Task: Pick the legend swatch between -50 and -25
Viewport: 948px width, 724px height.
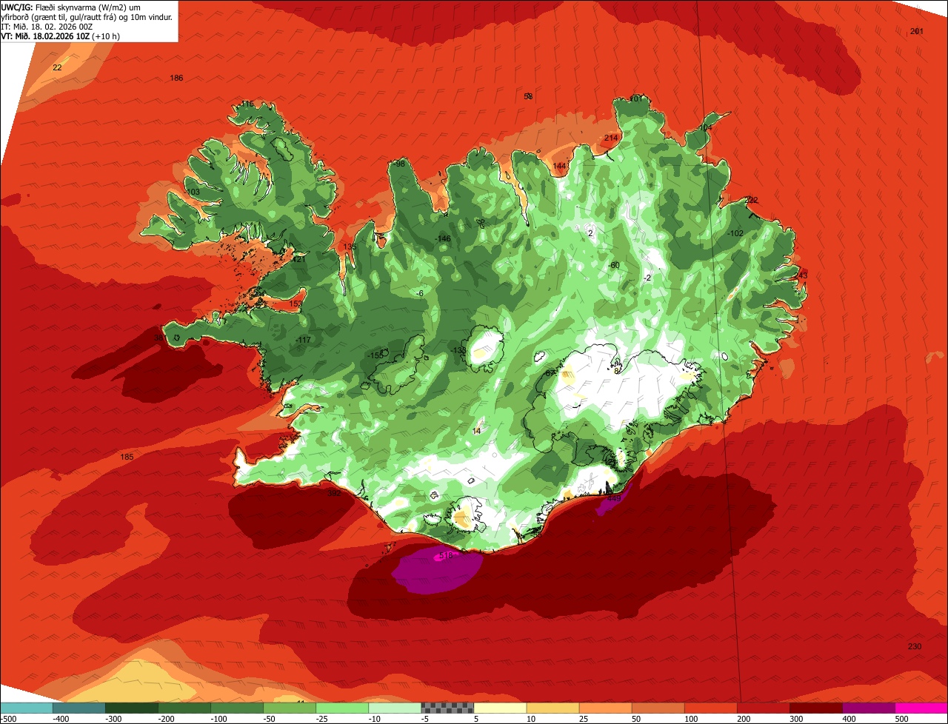Action: (x=289, y=708)
